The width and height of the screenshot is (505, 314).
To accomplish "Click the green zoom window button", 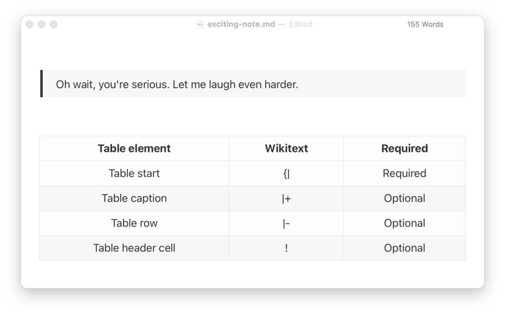I will [54, 24].
